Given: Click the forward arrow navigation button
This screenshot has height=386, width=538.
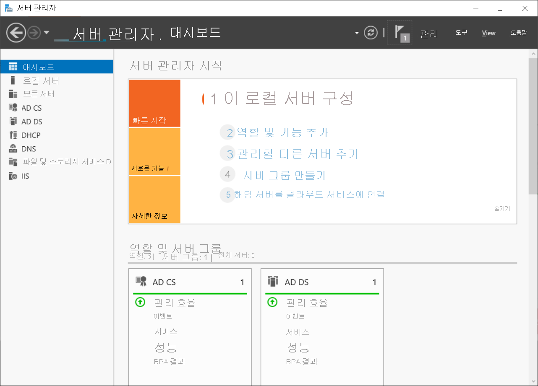Looking at the screenshot, I should tap(34, 33).
